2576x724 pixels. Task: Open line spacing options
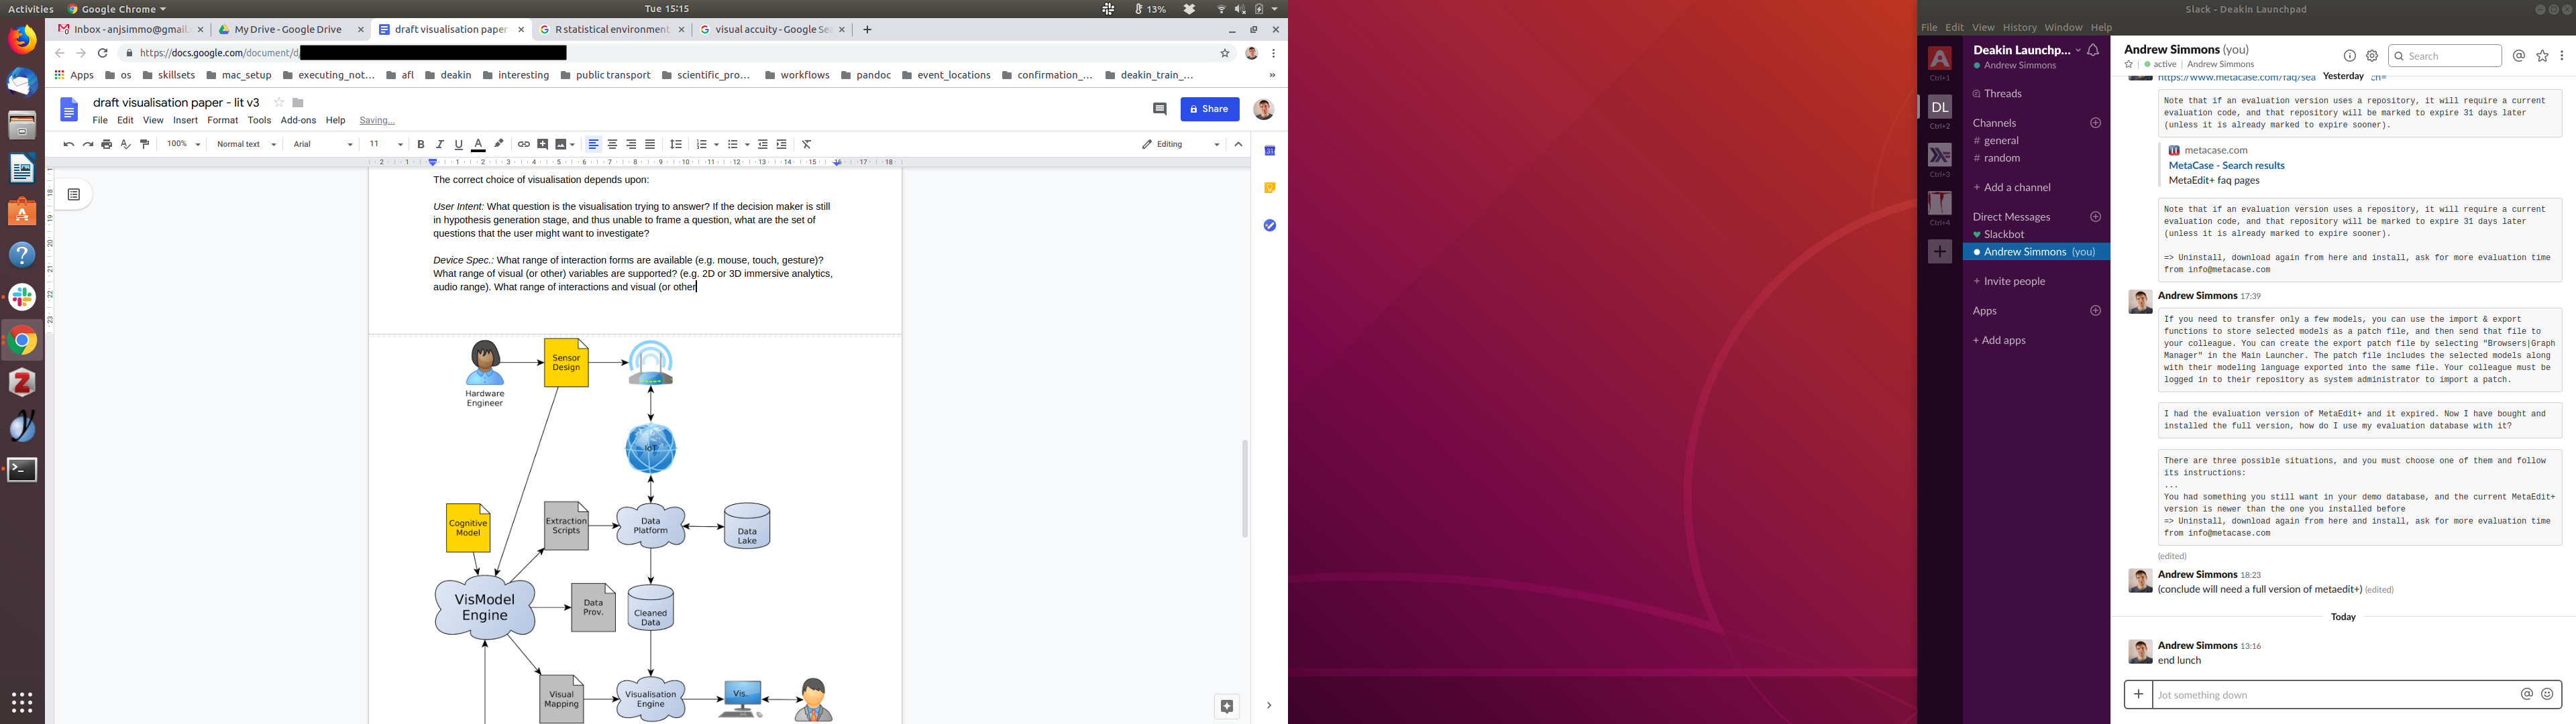676,145
